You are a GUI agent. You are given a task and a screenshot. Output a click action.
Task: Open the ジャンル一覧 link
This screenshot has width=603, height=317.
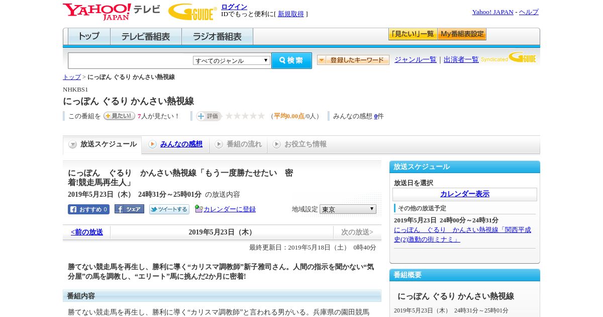click(x=416, y=60)
